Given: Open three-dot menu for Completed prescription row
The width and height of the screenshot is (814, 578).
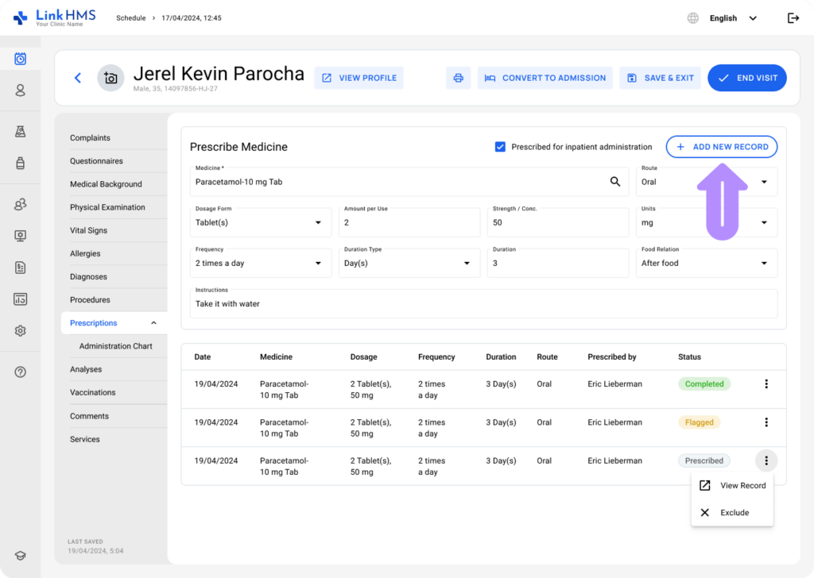Looking at the screenshot, I should point(766,384).
